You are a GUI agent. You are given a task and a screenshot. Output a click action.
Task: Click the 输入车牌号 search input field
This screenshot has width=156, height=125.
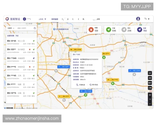pyautogui.click(x=25, y=28)
